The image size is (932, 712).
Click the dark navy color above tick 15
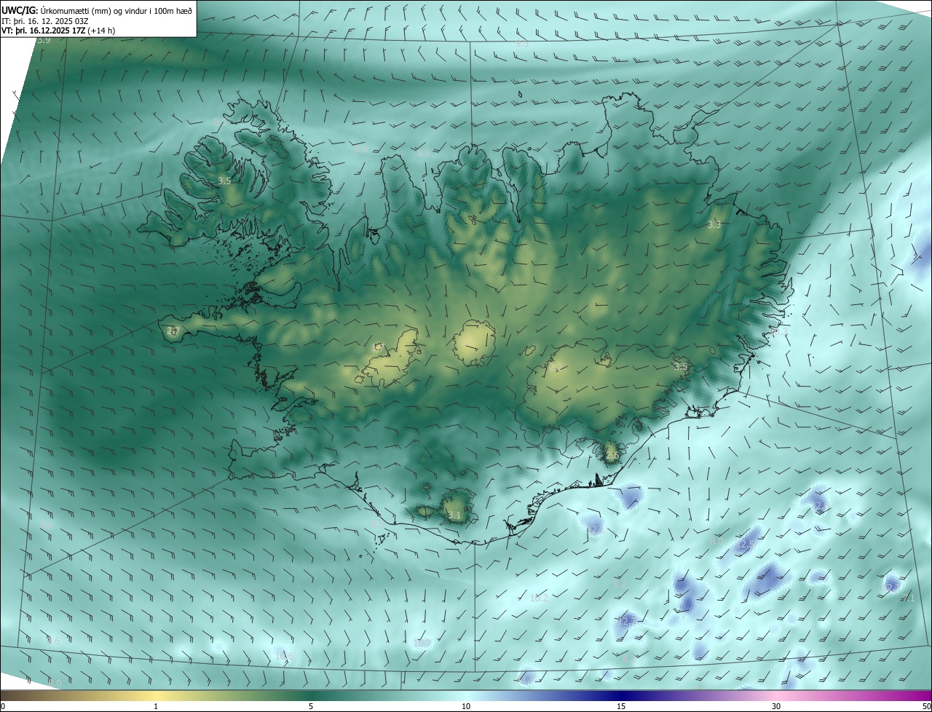pyautogui.click(x=621, y=695)
